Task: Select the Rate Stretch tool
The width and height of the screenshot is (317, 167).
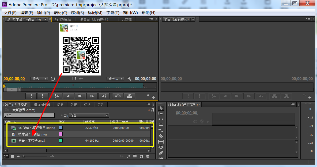Action: pos(161,130)
